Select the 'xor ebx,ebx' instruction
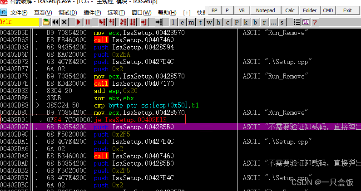This screenshot has width=361, height=191. tap(114, 98)
